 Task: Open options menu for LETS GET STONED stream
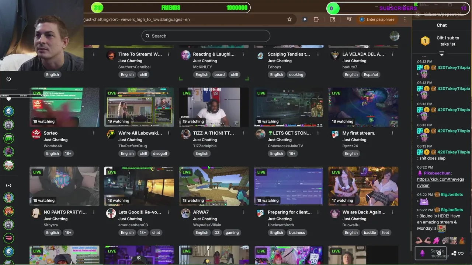(318, 133)
